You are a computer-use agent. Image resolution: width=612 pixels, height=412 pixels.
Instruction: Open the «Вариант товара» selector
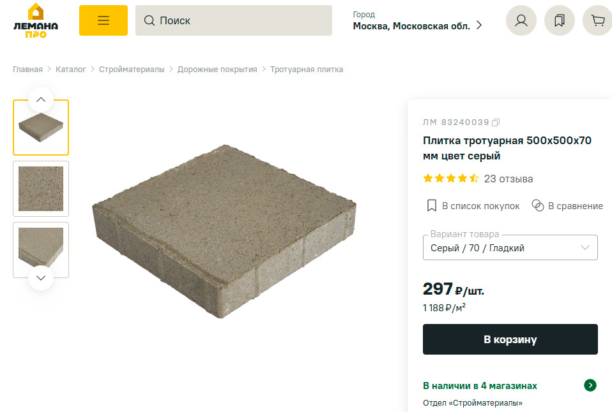pos(510,247)
